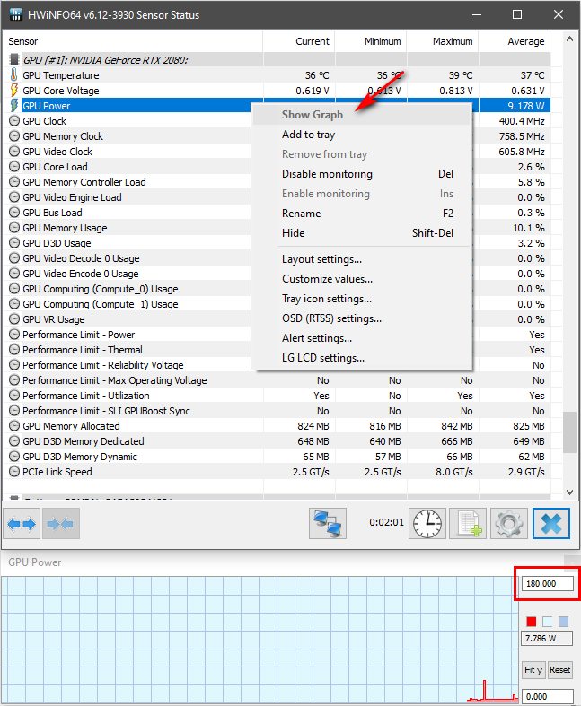Click the Reset graph button
The image size is (581, 706).
[559, 670]
